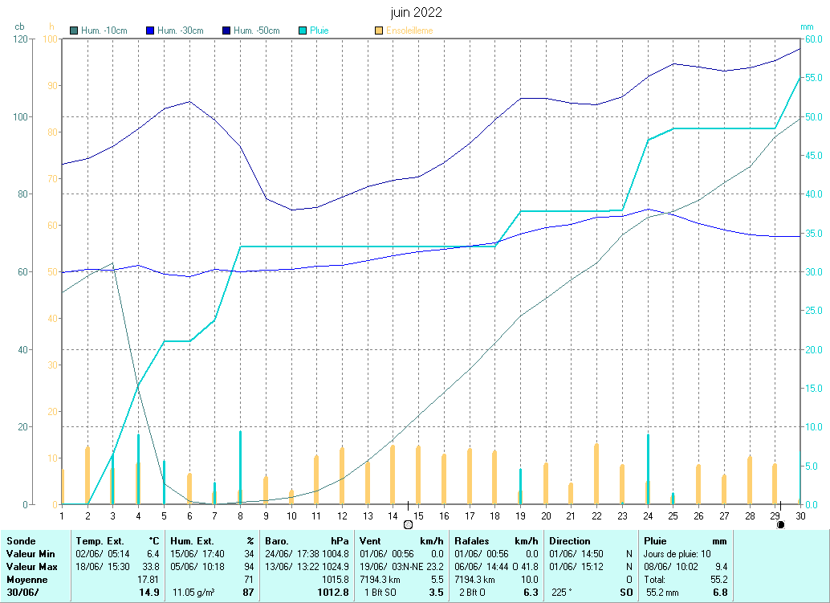The image size is (830, 603).
Task: Select the Hum. -50cm legend label
Action: [257, 31]
